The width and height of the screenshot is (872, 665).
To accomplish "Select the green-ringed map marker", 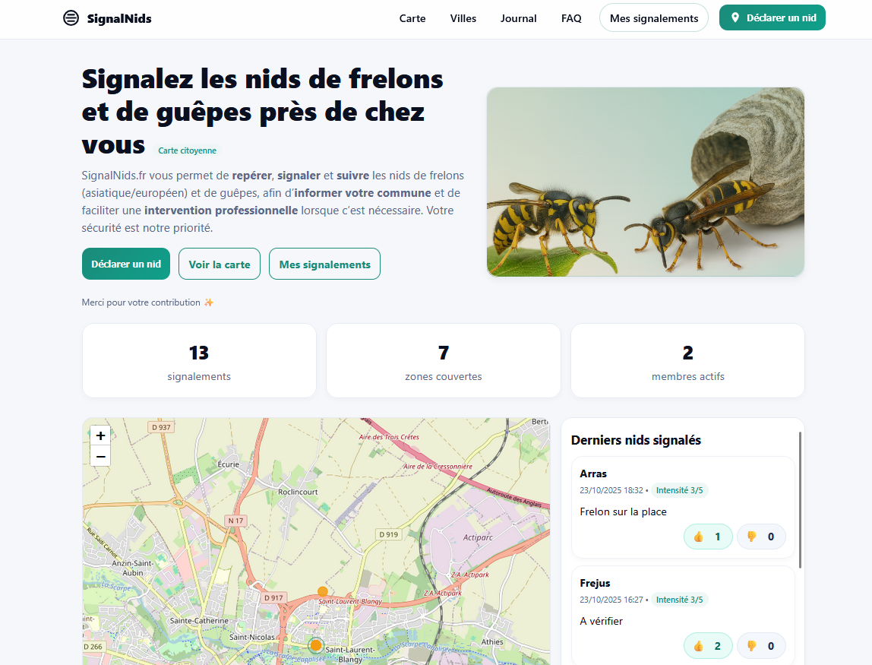I will tap(316, 645).
